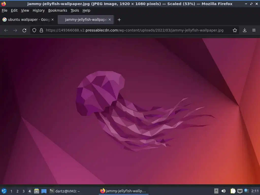Open clipboard manager tray icon
This screenshot has width=260, height=195.
tap(233, 191)
